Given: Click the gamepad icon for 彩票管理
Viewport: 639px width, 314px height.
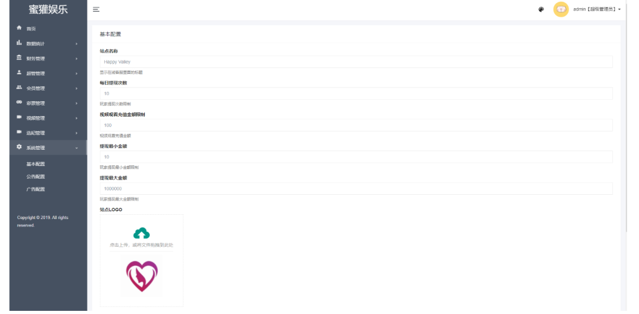Looking at the screenshot, I should coord(19,102).
